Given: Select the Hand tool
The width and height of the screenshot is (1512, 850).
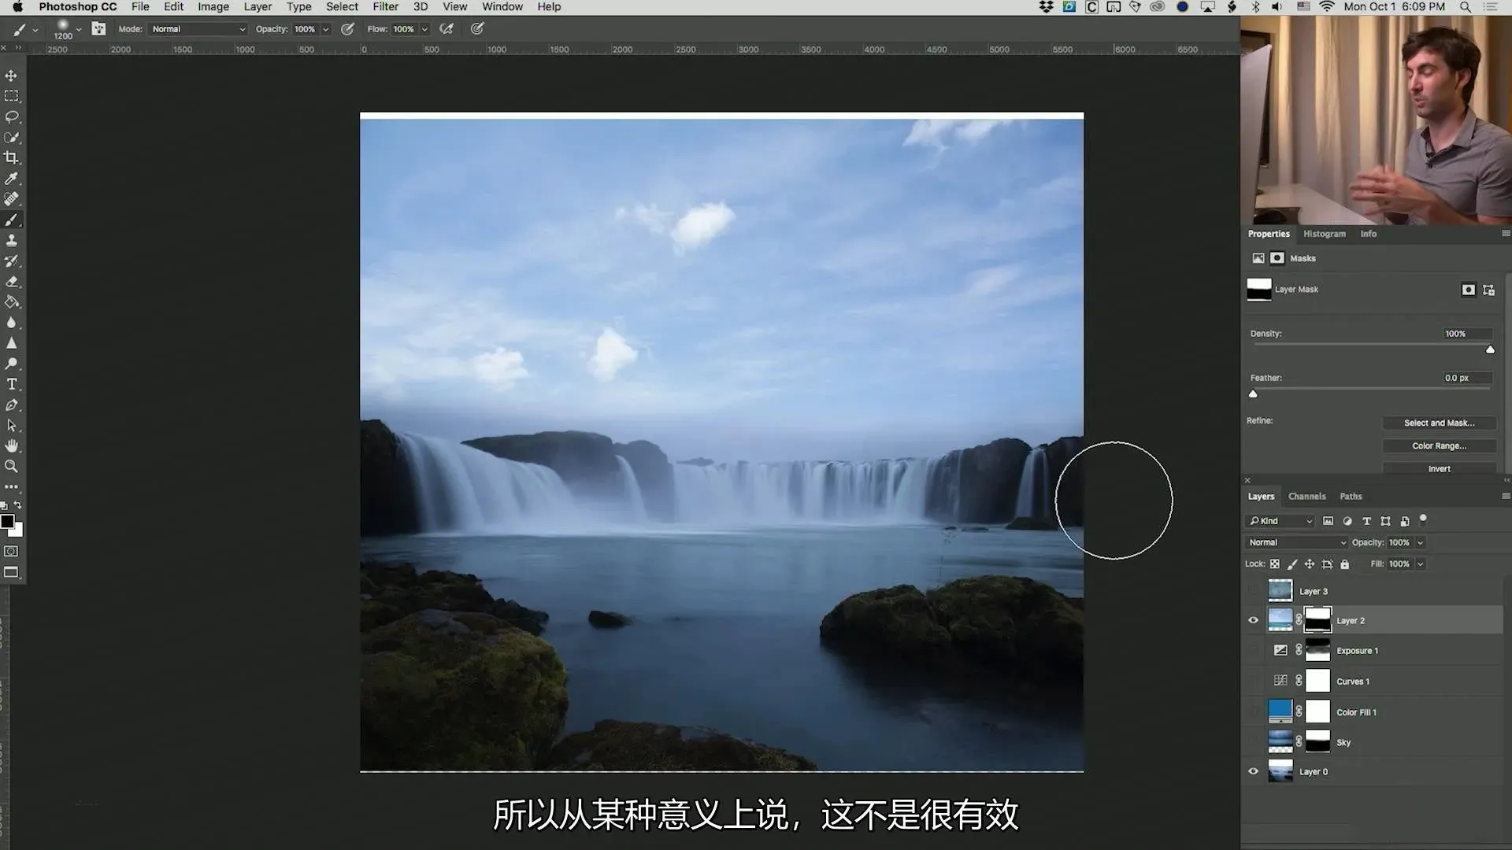Looking at the screenshot, I should tap(11, 445).
